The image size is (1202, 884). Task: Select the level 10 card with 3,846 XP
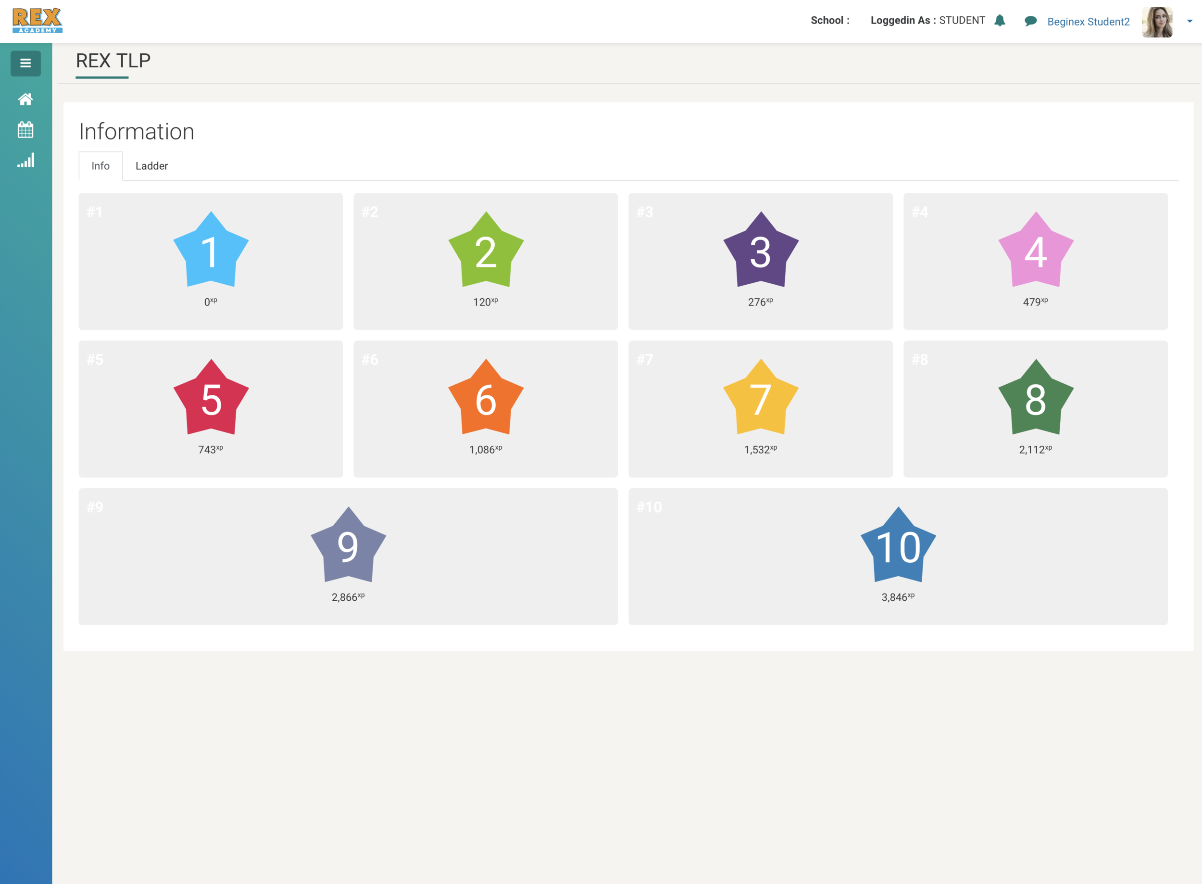pyautogui.click(x=898, y=556)
